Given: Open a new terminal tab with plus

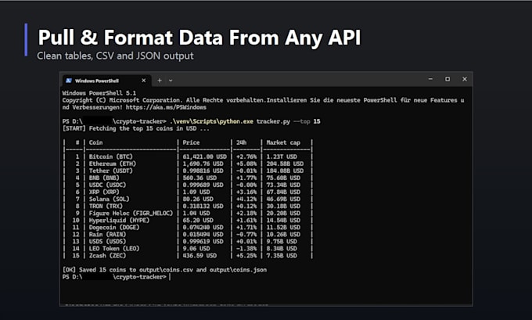Looking at the screenshot, I should pyautogui.click(x=160, y=81).
